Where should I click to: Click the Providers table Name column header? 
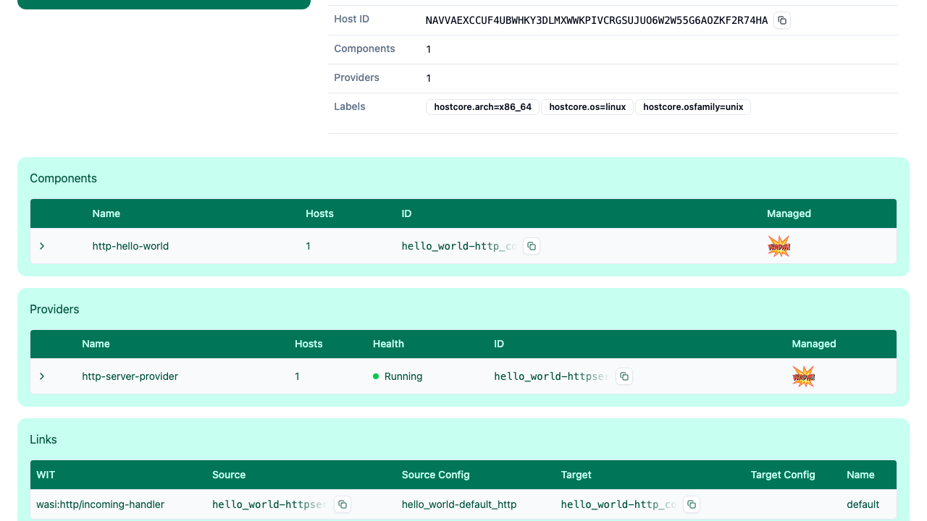(x=96, y=344)
